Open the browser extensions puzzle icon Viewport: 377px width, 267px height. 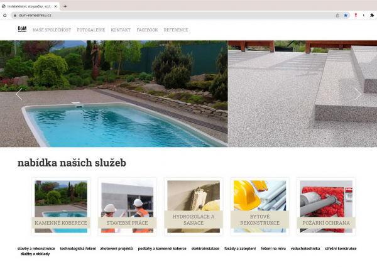(x=371, y=15)
